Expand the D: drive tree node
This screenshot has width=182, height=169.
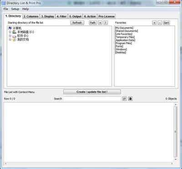click(x=10, y=36)
